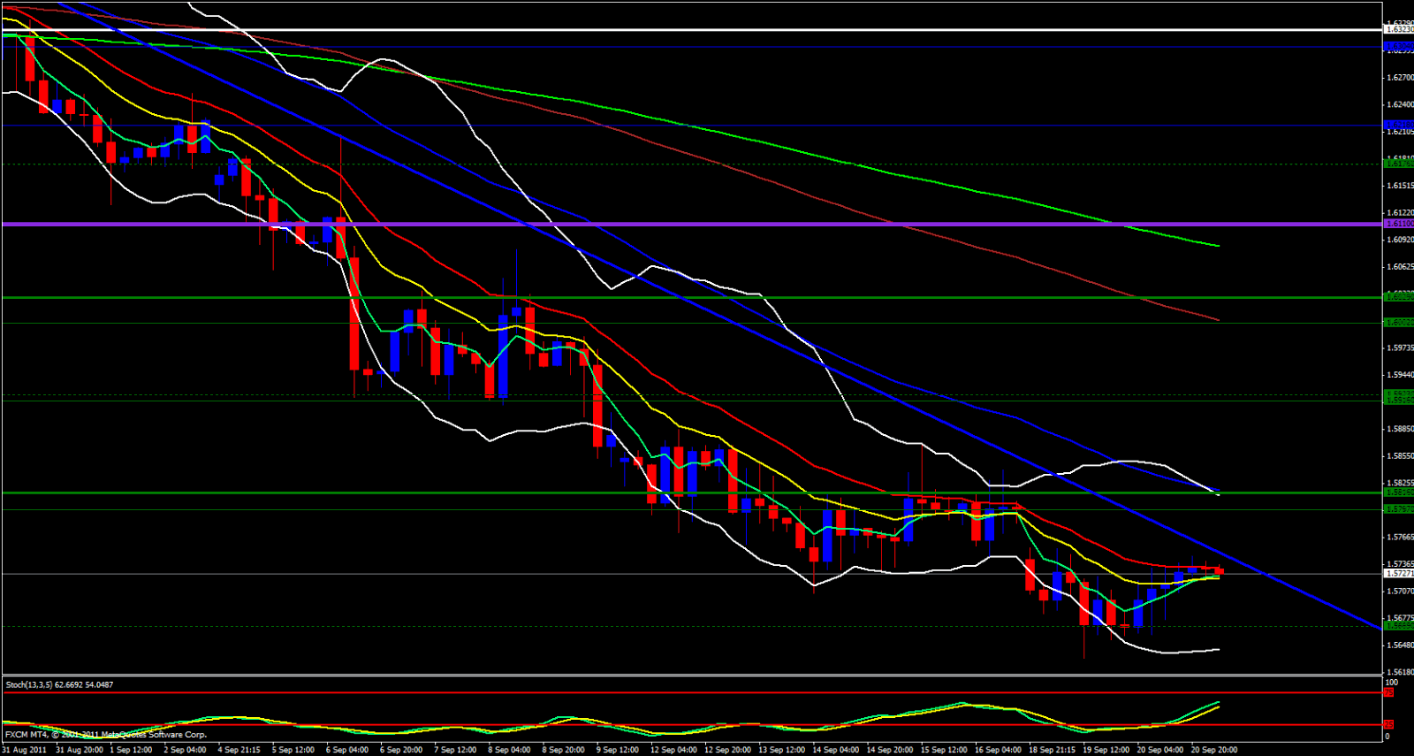
Task: Click the 15 Sep 12:00 time label
Action: click(943, 750)
